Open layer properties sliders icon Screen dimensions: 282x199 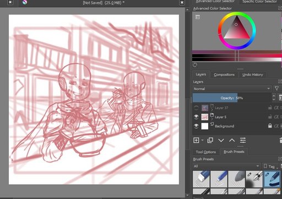pyautogui.click(x=243, y=140)
